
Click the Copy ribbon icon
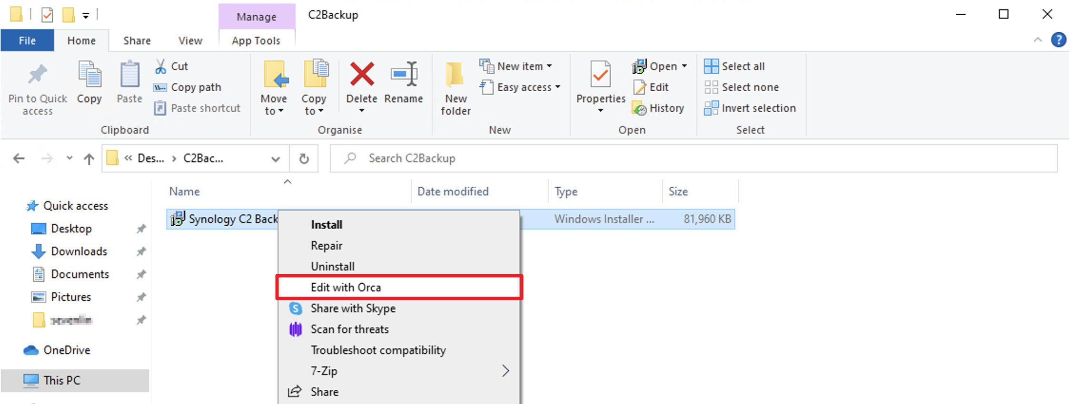(89, 75)
